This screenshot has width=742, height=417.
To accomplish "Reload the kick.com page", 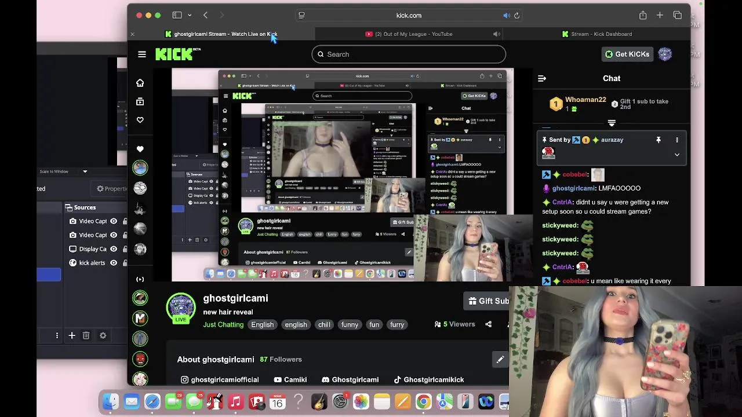I will 517,16.
